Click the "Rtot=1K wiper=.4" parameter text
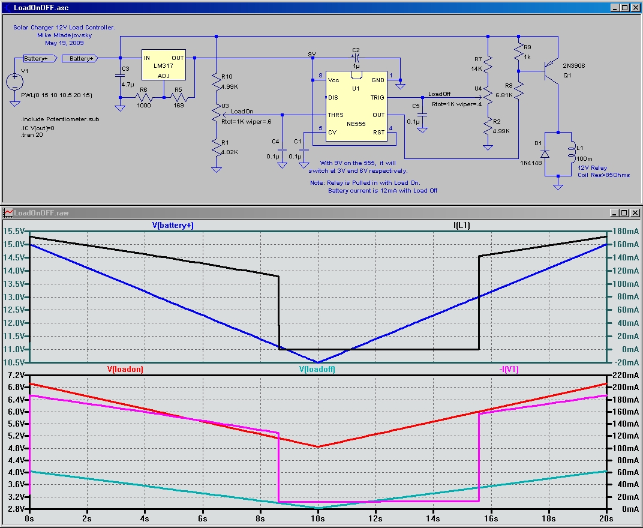 (457, 104)
